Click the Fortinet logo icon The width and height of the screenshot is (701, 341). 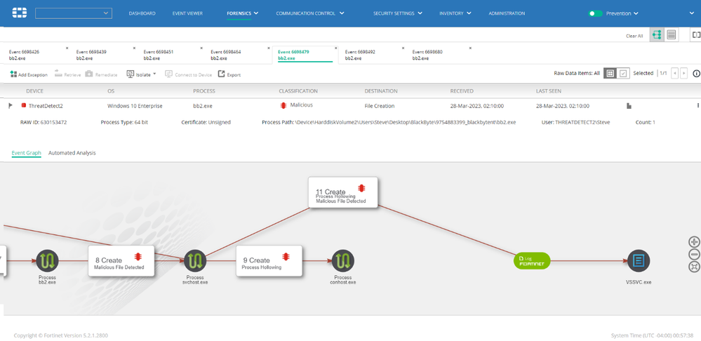tap(19, 13)
